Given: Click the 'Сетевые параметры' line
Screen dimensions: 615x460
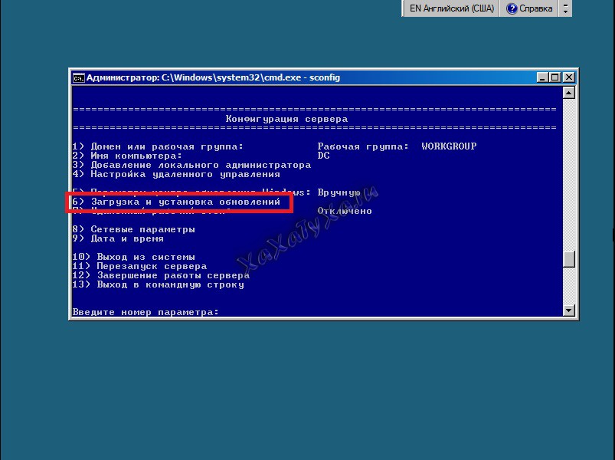Looking at the screenshot, I should pyautogui.click(x=133, y=229).
